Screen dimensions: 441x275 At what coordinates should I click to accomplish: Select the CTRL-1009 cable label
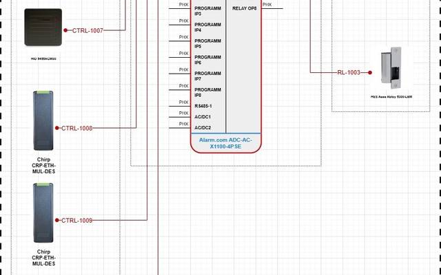[77, 220]
